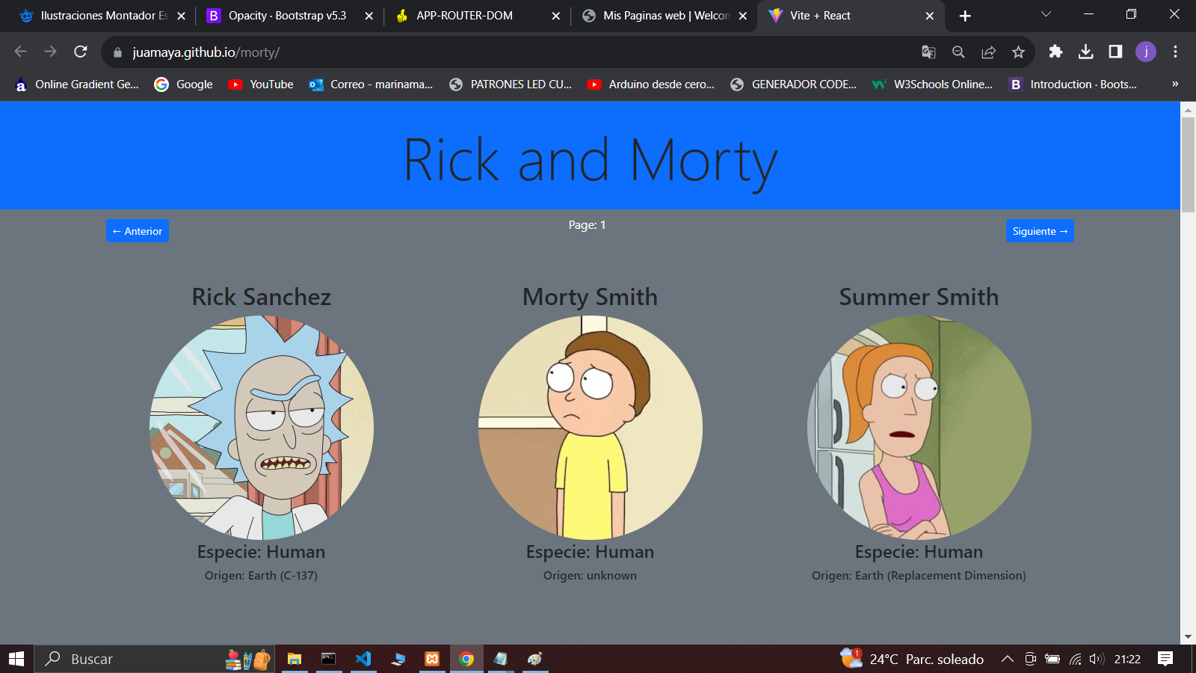
Task: Click 'Origen: Earth (Replacement Dimension)' text
Action: click(x=919, y=576)
